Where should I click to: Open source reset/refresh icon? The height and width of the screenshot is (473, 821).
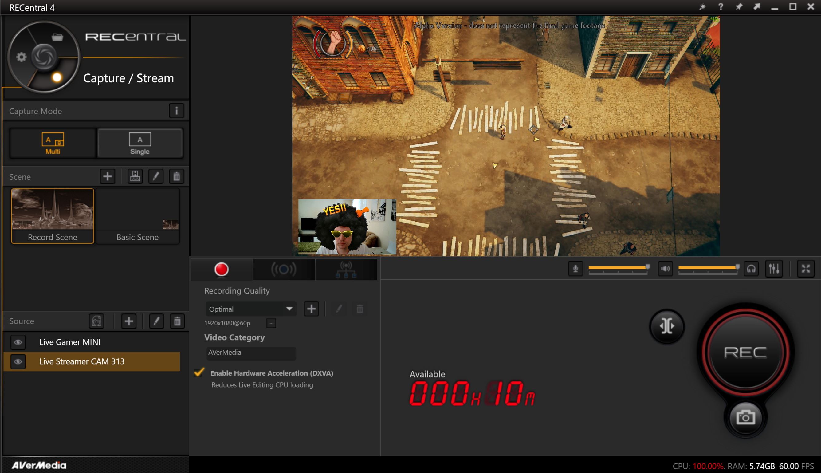pos(96,321)
